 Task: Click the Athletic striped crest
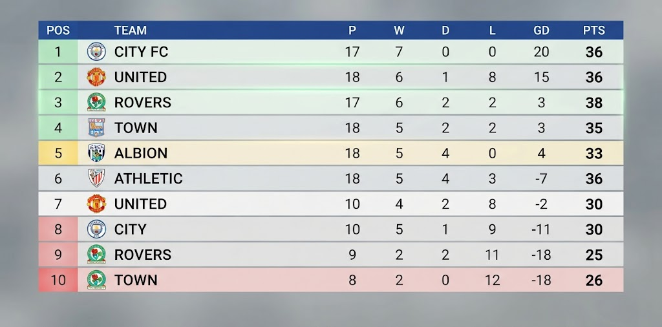[x=96, y=178]
